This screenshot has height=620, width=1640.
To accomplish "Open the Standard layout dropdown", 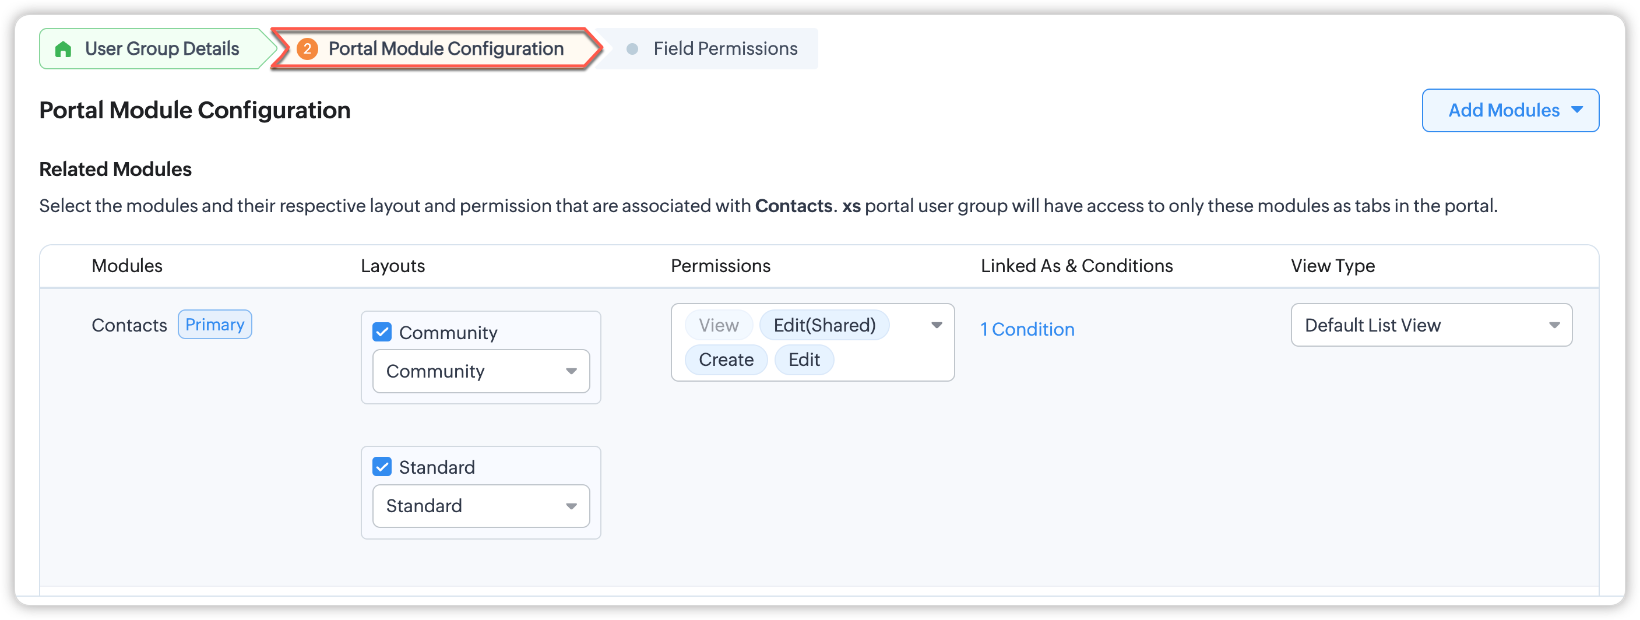I will (x=481, y=506).
